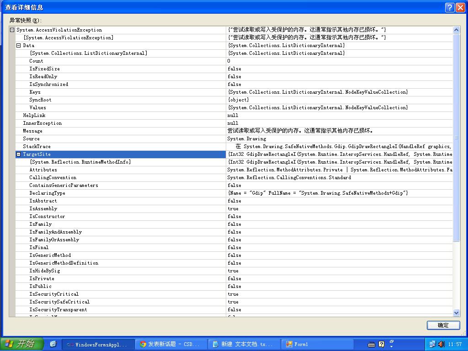Screen dimensions: 468x351
Task: Click the dialog help question-mark button
Action: coord(450,7)
